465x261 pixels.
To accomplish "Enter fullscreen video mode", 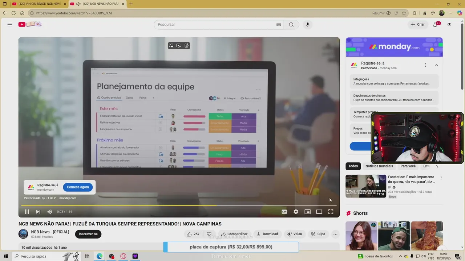I will point(331,212).
